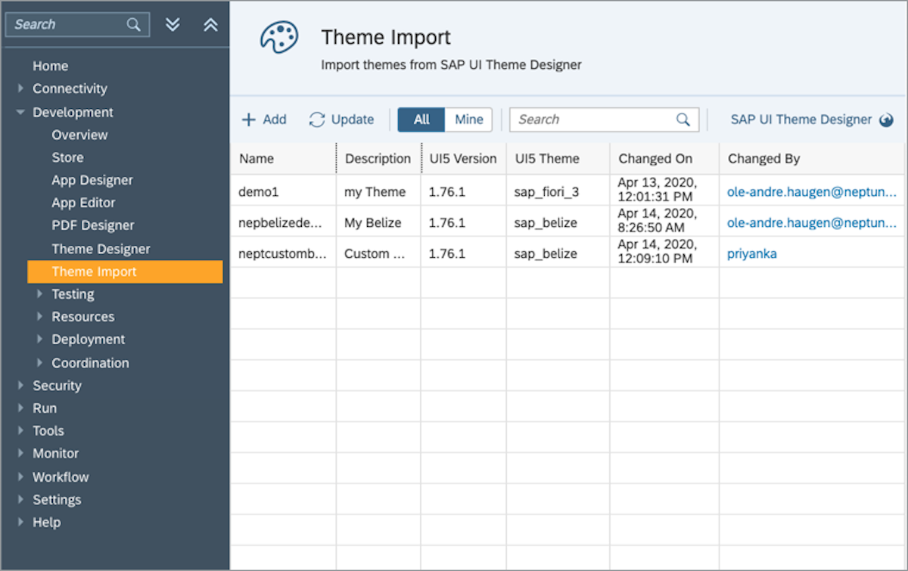908x571 pixels.
Task: Show all themes with the All toggle
Action: (421, 119)
